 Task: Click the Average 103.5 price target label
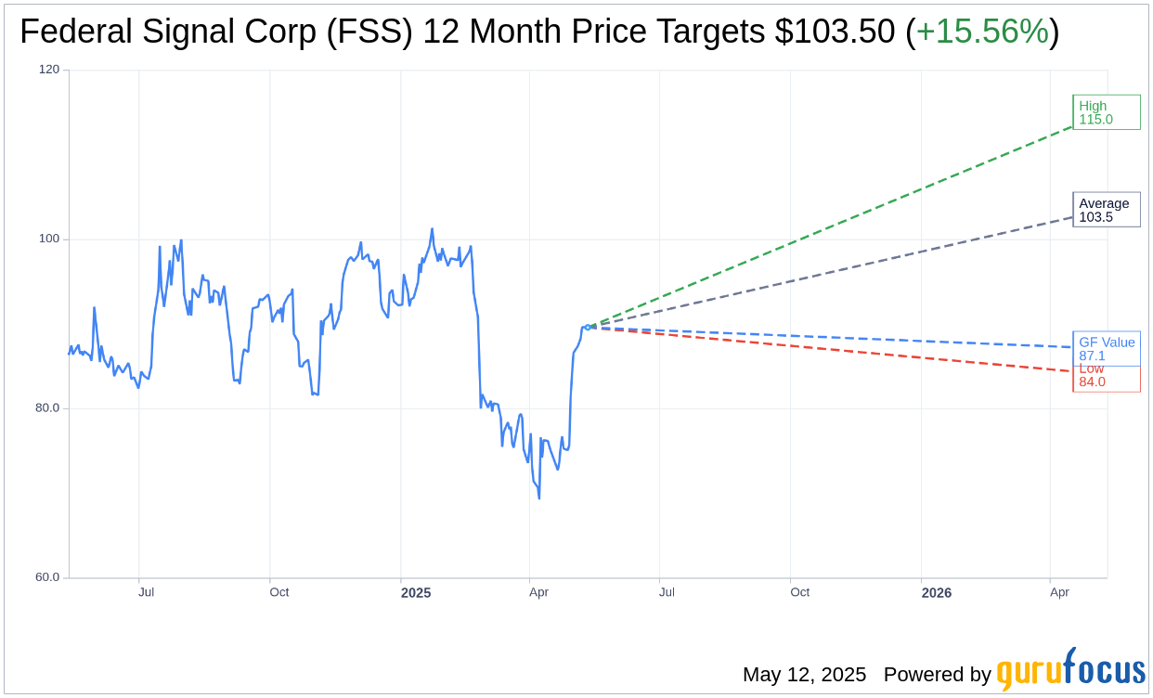pyautogui.click(x=1107, y=210)
